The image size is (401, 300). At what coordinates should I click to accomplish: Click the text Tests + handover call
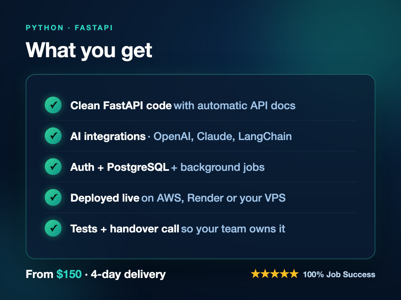tap(125, 228)
